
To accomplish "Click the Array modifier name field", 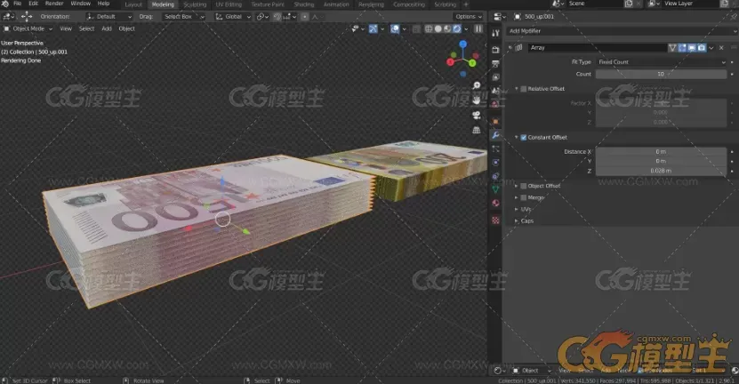I will point(598,48).
